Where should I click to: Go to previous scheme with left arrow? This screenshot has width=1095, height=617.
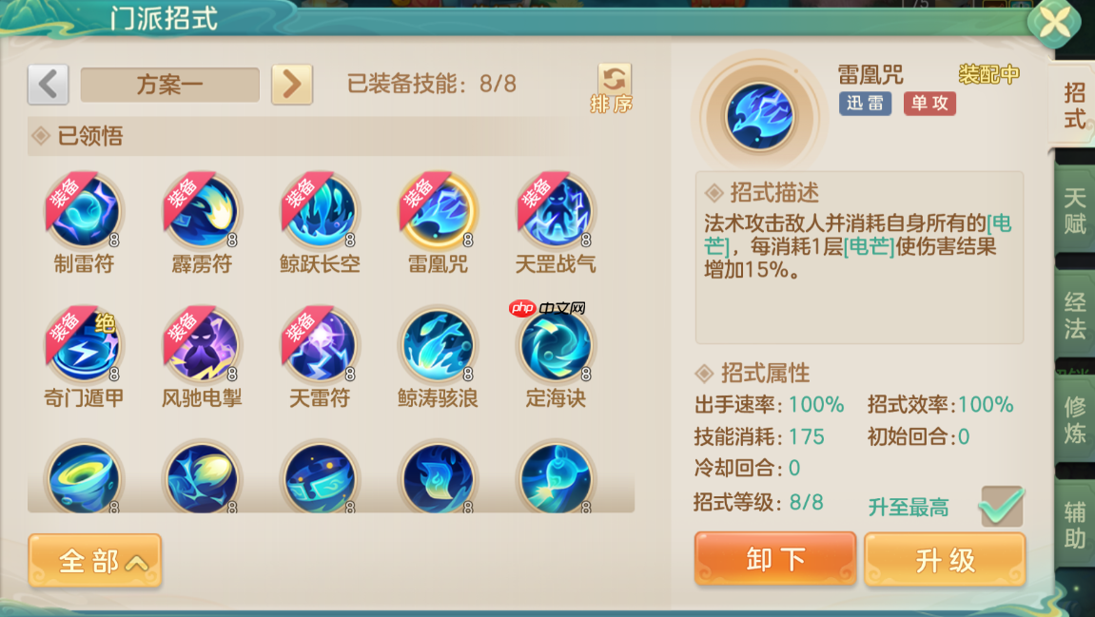[49, 86]
